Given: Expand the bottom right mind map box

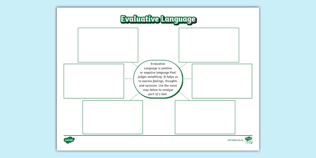Looking at the screenshot, I should pyautogui.click(x=205, y=117).
